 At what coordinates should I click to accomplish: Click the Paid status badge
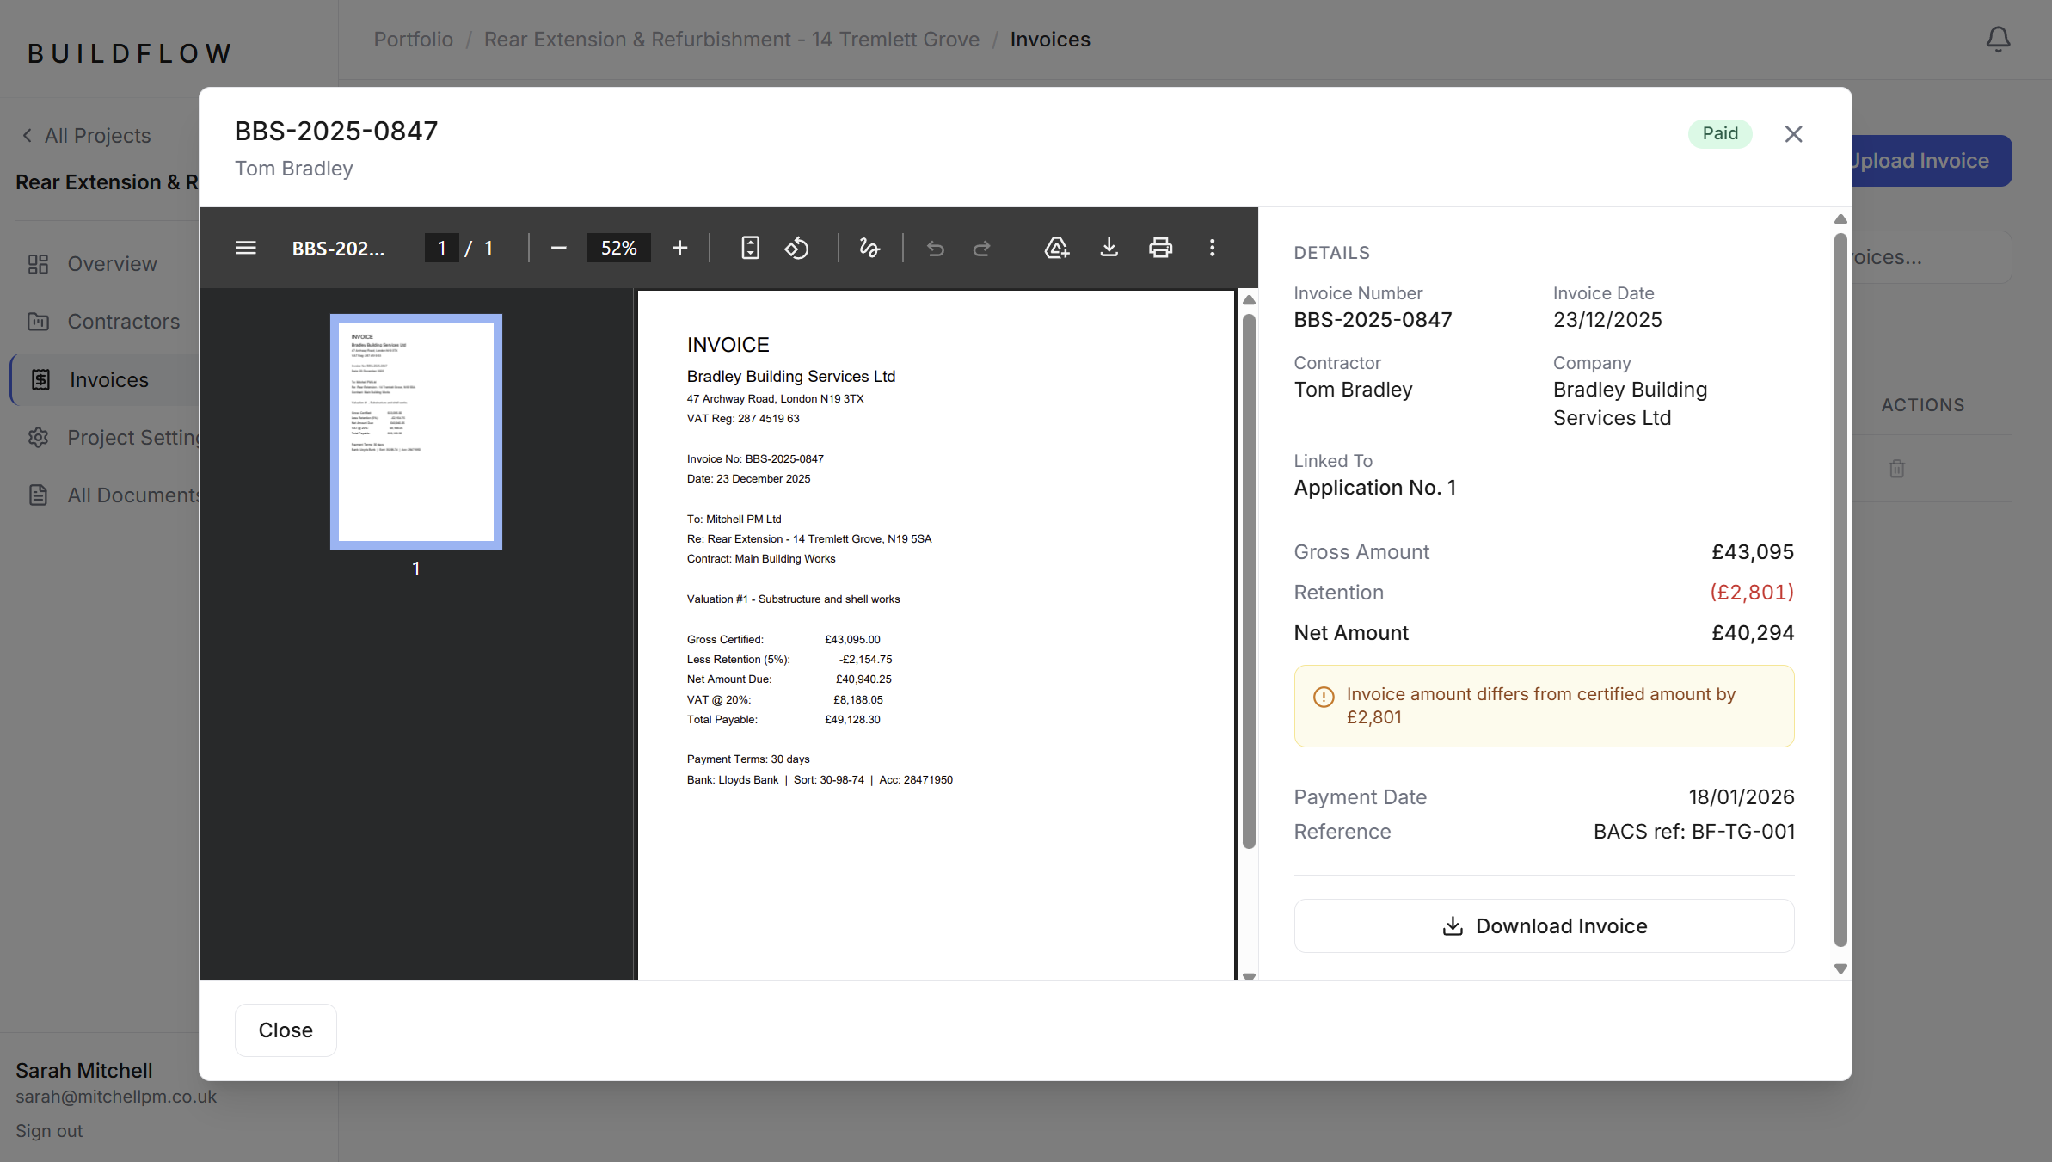[1720, 133]
